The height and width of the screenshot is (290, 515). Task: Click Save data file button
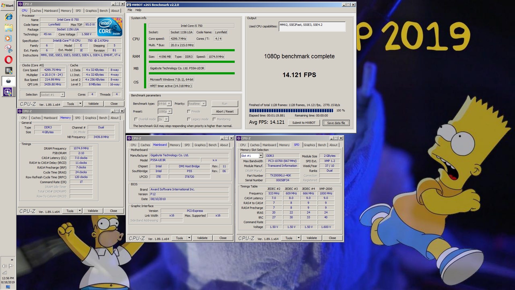[x=336, y=123]
